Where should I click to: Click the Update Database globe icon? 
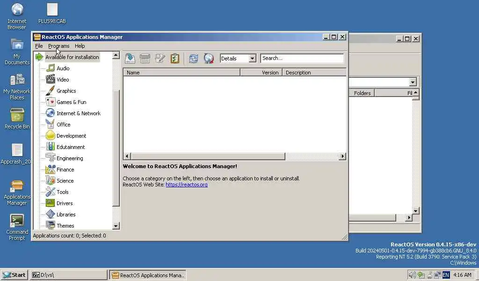pyautogui.click(x=209, y=58)
